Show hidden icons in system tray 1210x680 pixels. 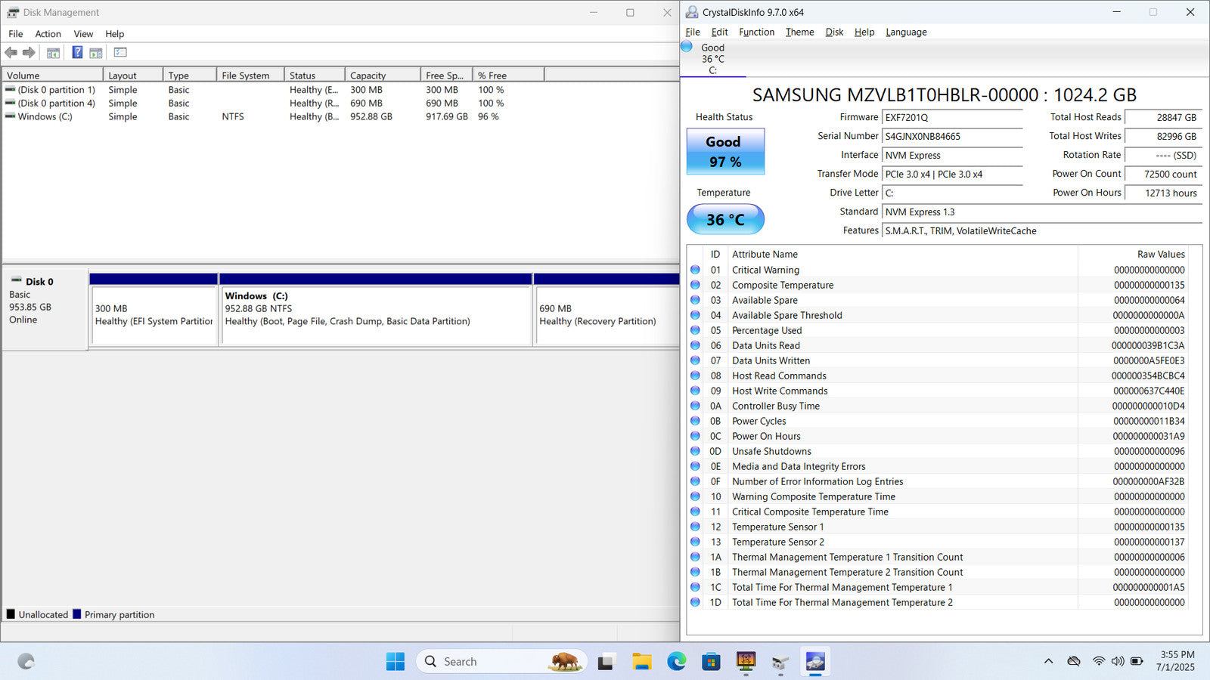(1048, 662)
